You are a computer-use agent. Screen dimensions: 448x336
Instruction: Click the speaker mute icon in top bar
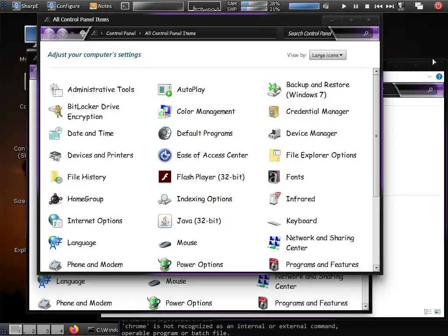(325, 6)
